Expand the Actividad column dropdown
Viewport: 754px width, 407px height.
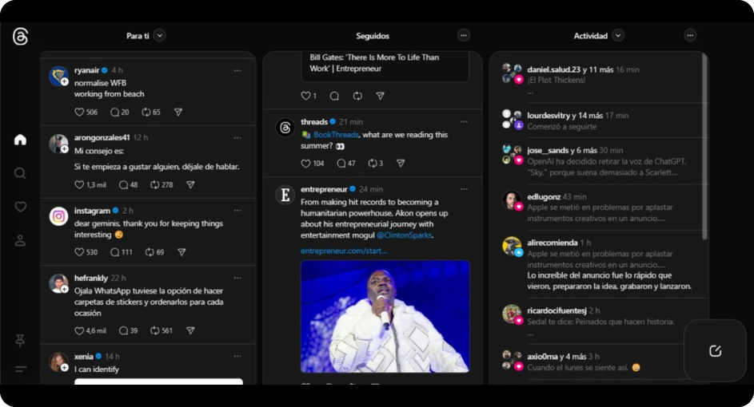pos(618,36)
